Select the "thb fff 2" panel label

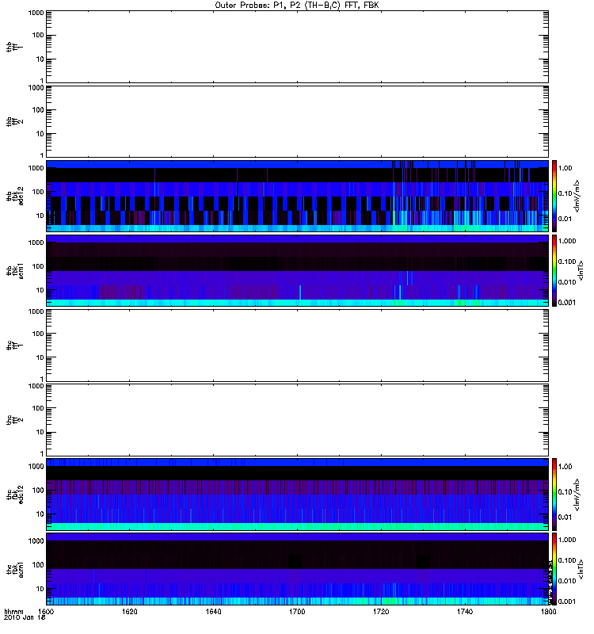pos(14,122)
